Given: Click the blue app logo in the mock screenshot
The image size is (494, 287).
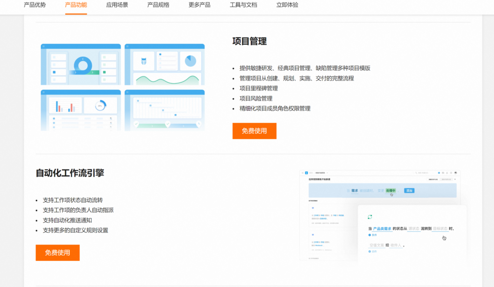Looking at the screenshot, I should click(x=306, y=173).
